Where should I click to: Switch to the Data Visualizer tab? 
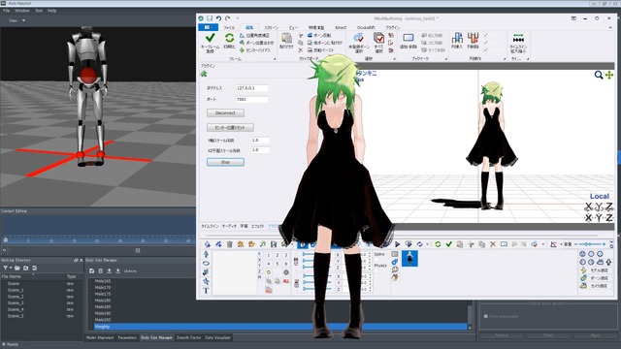(217, 337)
